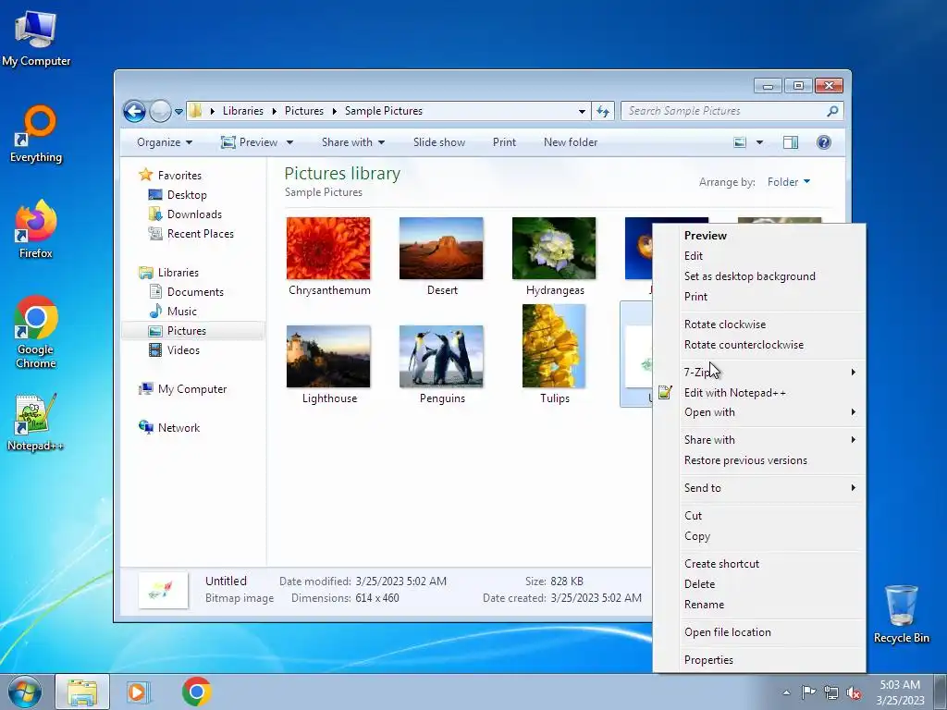Image resolution: width=947 pixels, height=710 pixels.
Task: Click Preview button in toolbar
Action: pos(250,142)
